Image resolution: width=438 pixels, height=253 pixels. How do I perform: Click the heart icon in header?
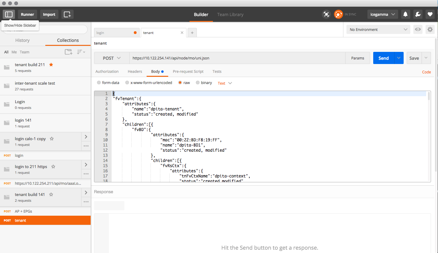tap(430, 14)
